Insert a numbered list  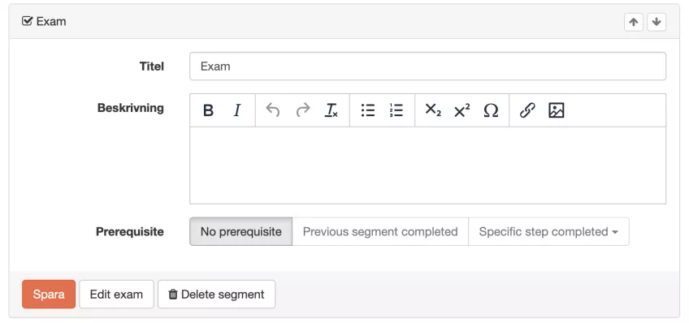pyautogui.click(x=396, y=110)
